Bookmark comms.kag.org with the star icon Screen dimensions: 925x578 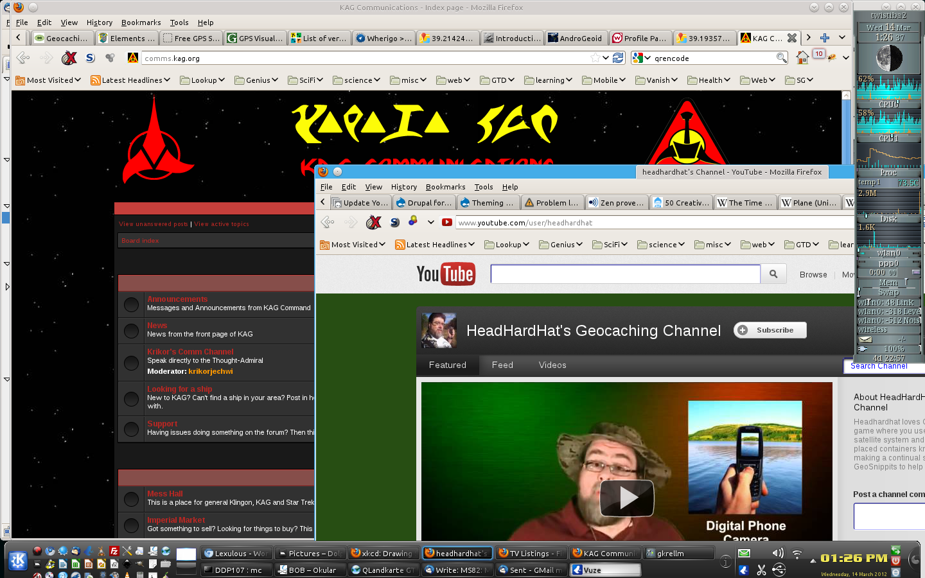[595, 58]
